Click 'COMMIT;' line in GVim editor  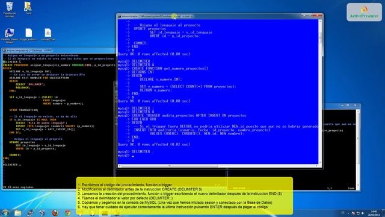pyautogui.click(x=15, y=155)
